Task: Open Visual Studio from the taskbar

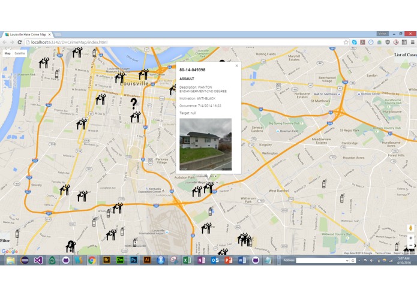Action: click(38, 260)
